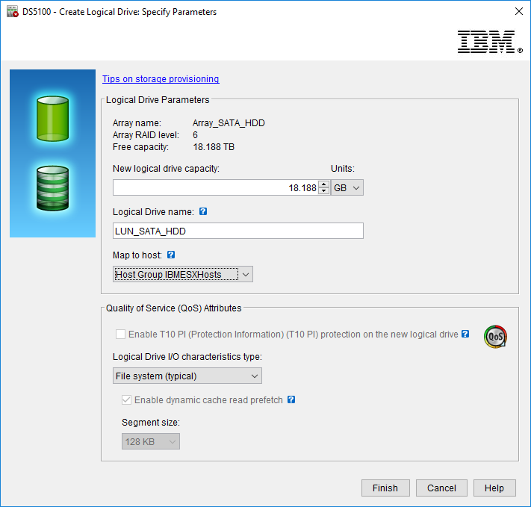Viewport: 531px width, 507px height.
Task: Open Tips on storage provisioning link
Action: tap(161, 79)
